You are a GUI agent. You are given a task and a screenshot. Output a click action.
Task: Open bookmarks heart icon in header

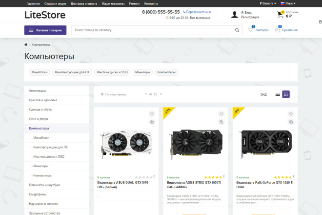tap(251, 30)
